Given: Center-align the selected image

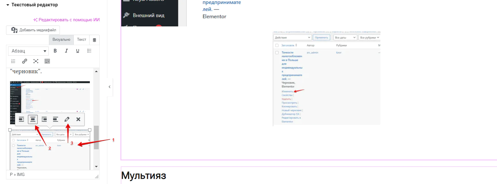Looking at the screenshot, I should [33, 119].
